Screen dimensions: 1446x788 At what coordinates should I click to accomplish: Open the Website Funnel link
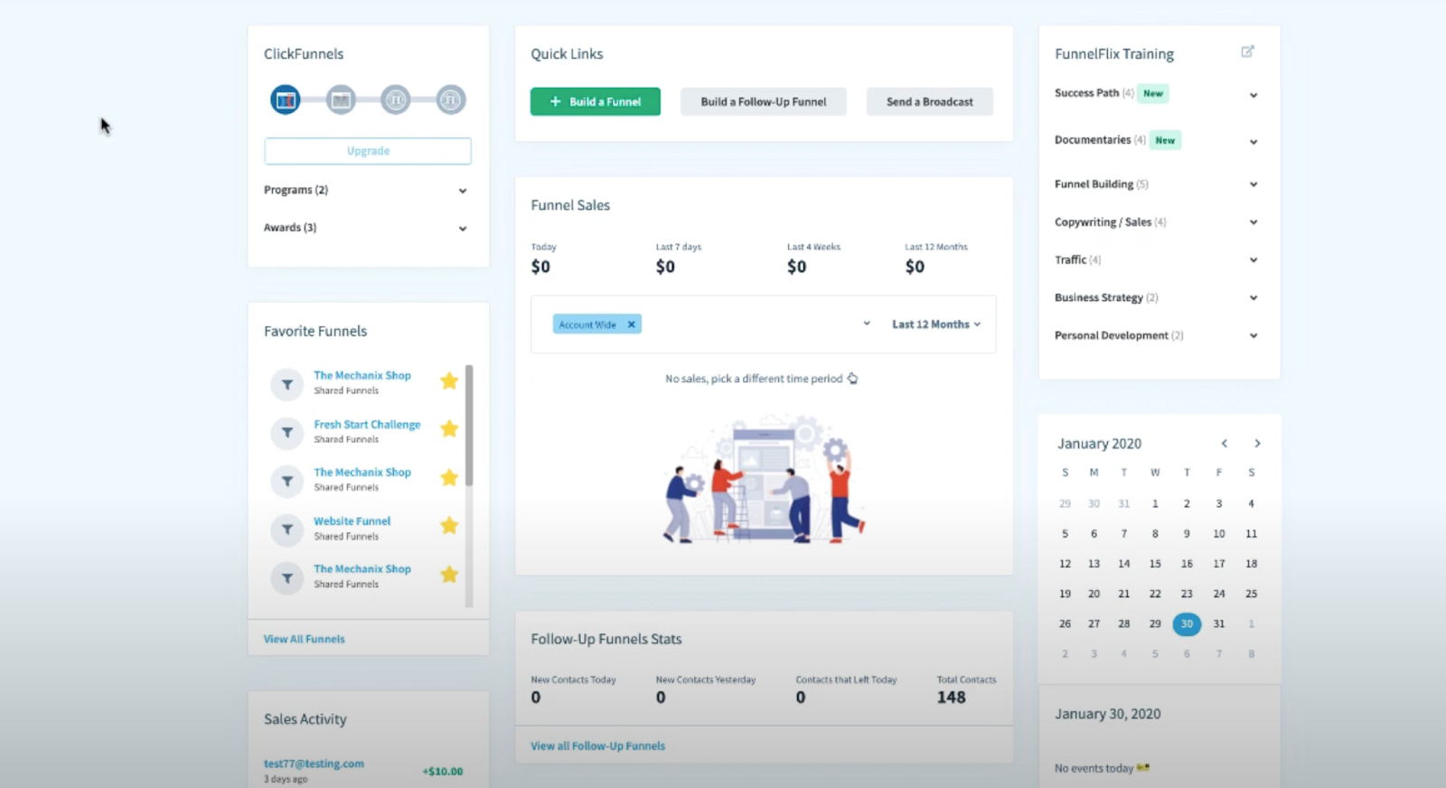click(352, 521)
